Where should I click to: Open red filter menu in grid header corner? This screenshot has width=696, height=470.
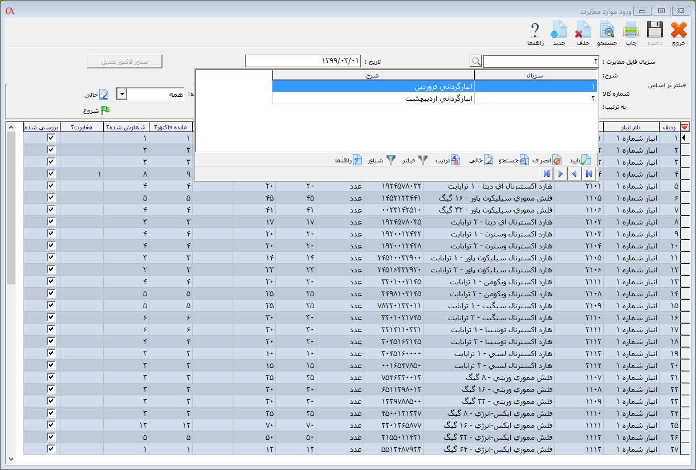(x=685, y=127)
